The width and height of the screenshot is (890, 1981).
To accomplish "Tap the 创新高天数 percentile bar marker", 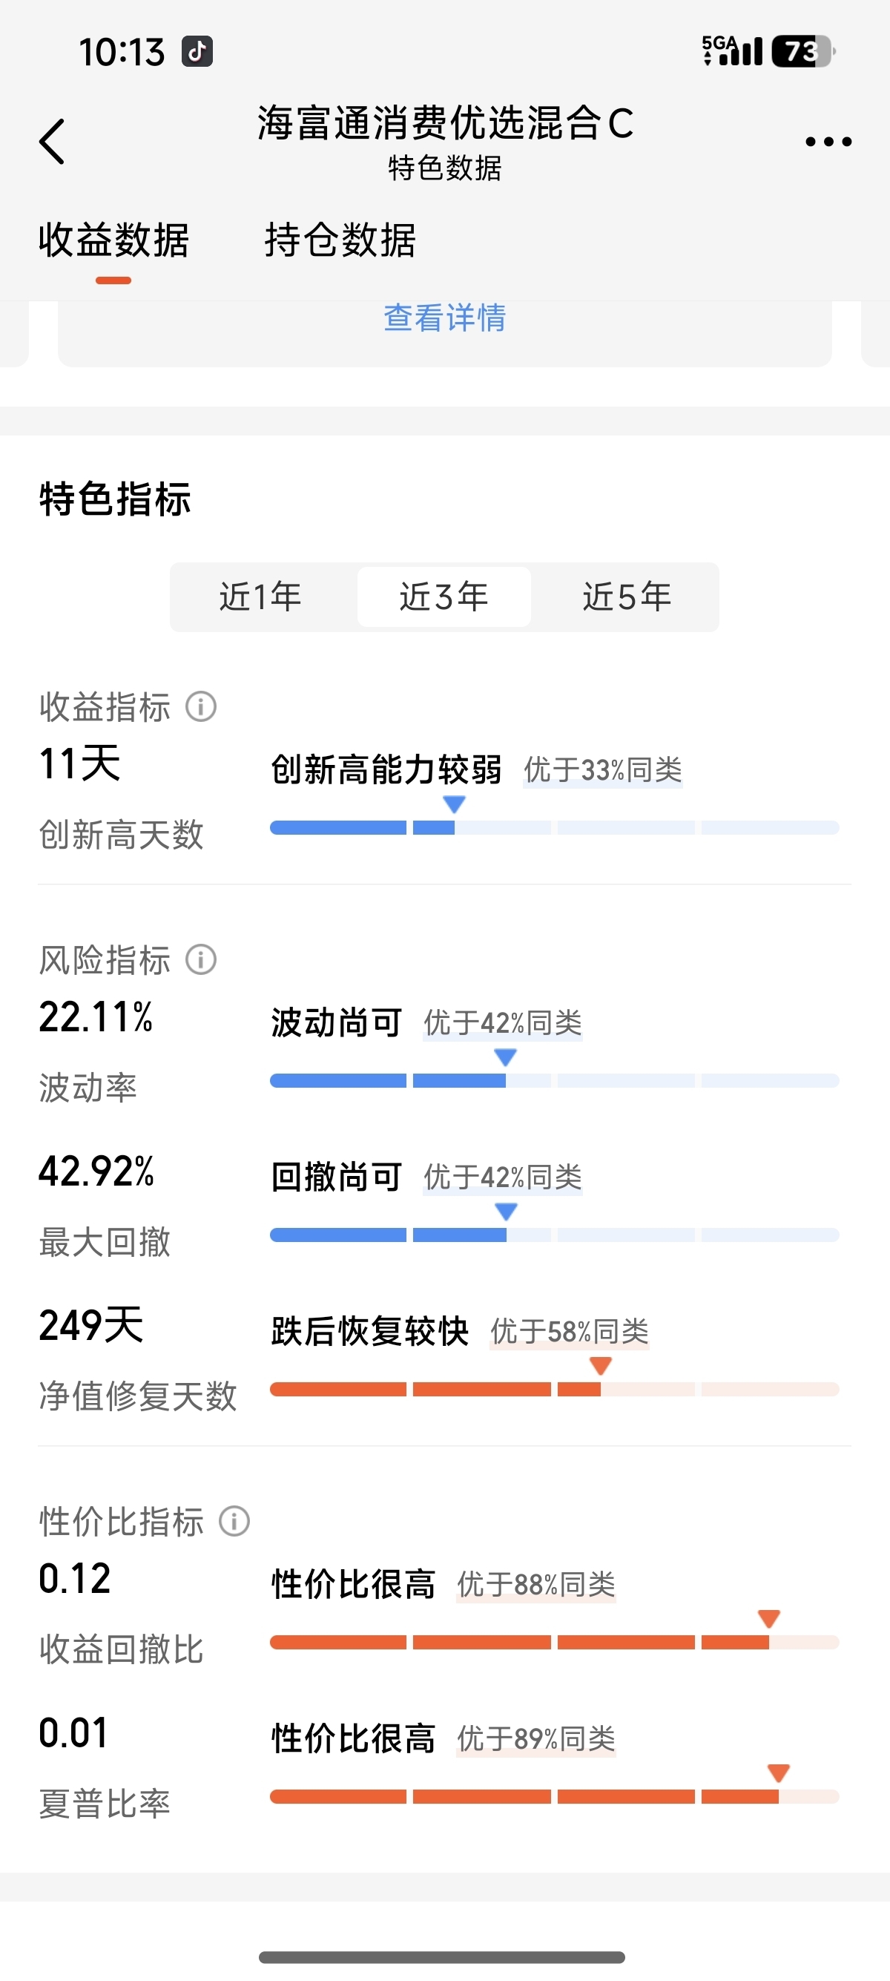I will tap(454, 804).
